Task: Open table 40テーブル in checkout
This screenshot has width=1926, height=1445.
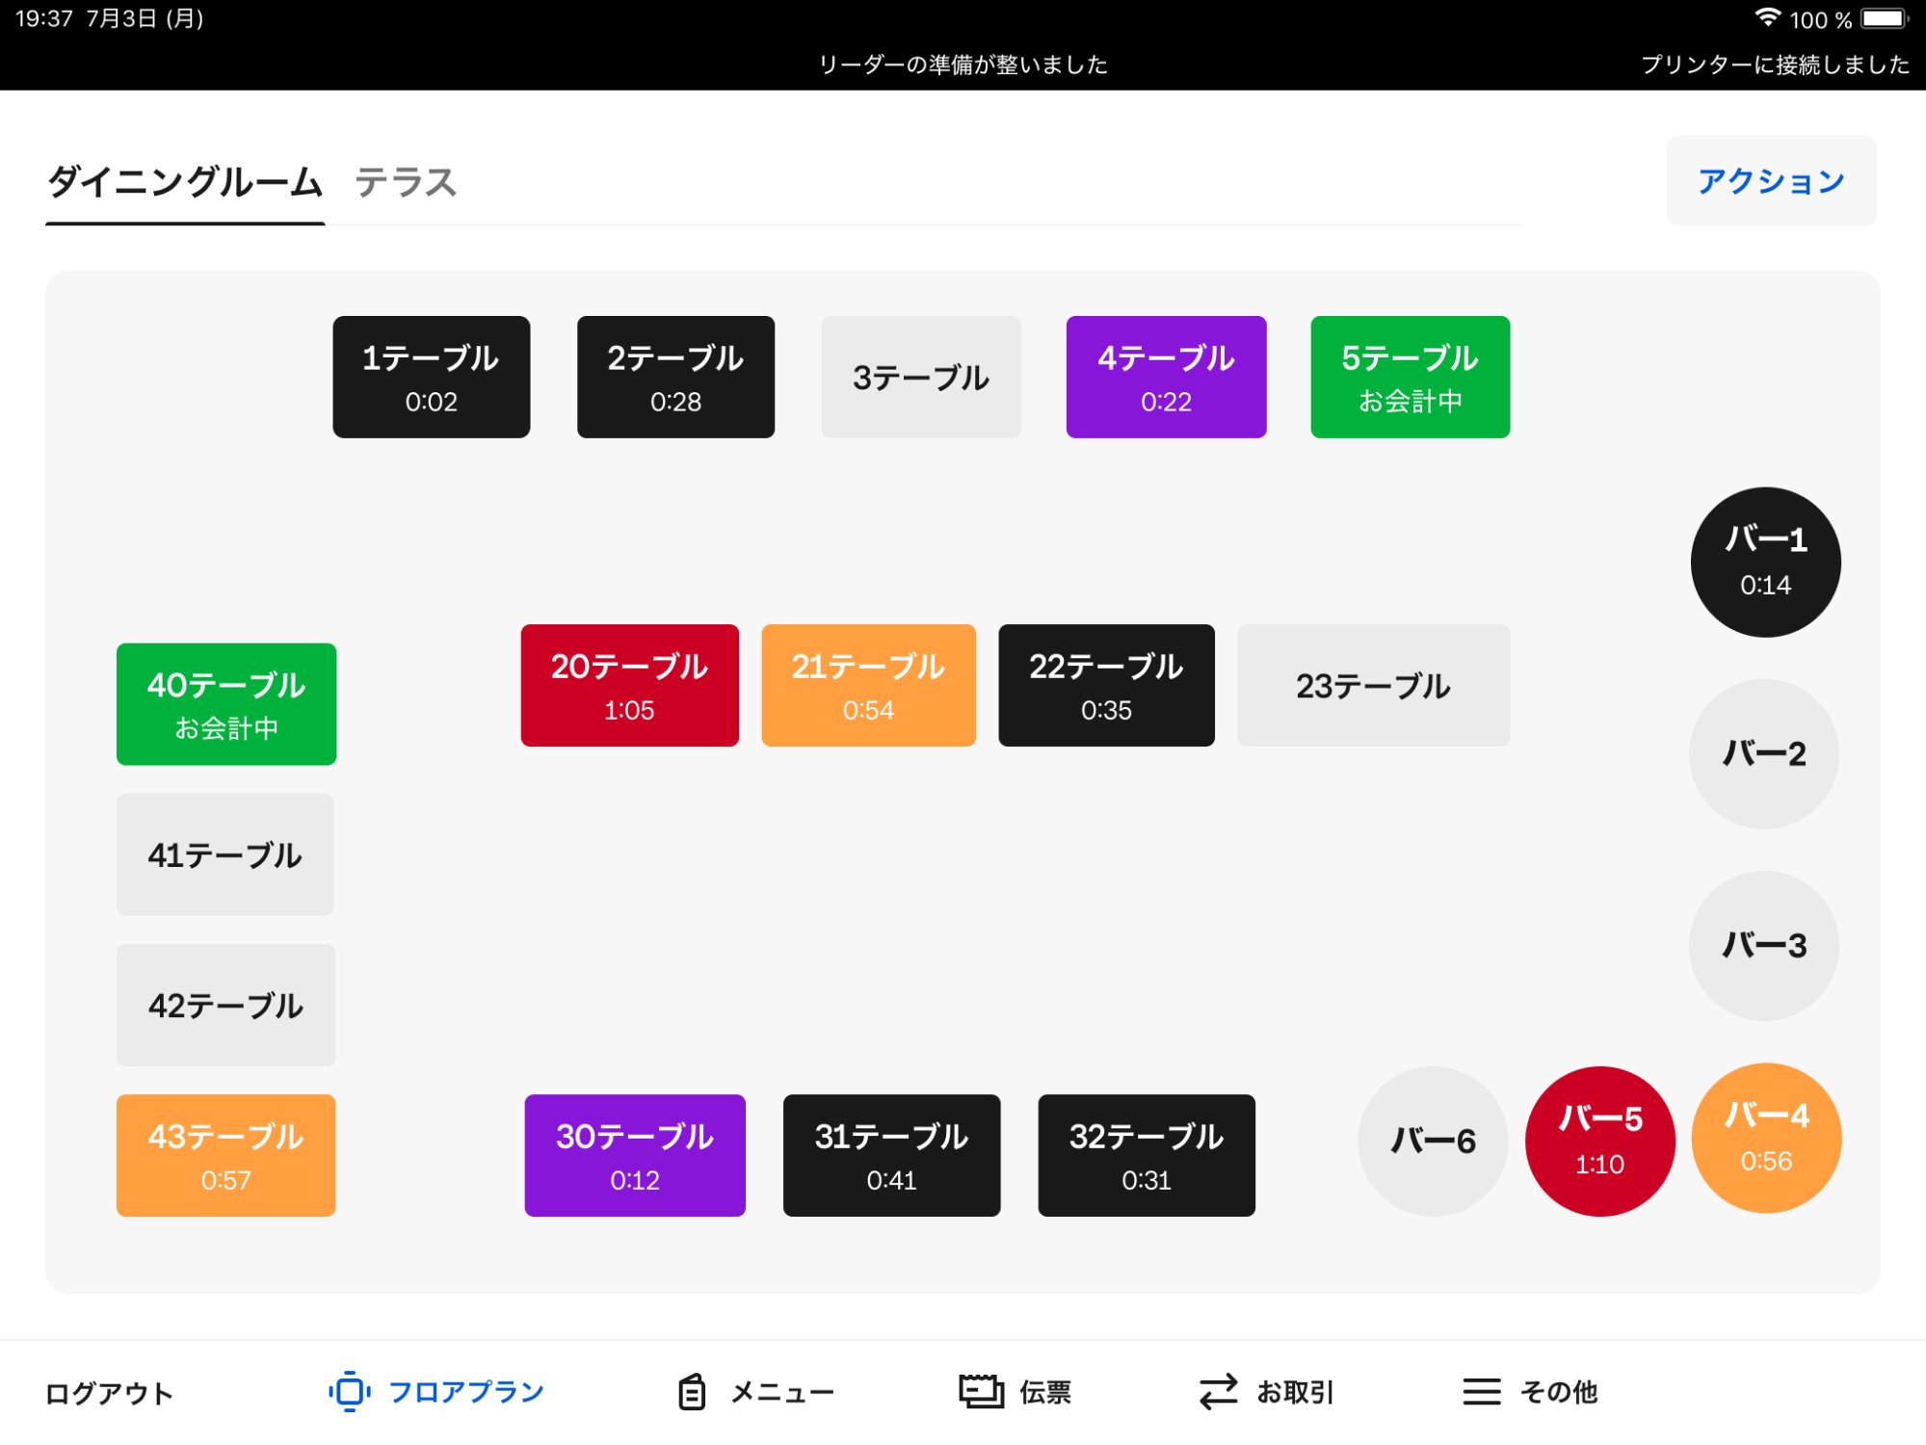Action: point(225,704)
